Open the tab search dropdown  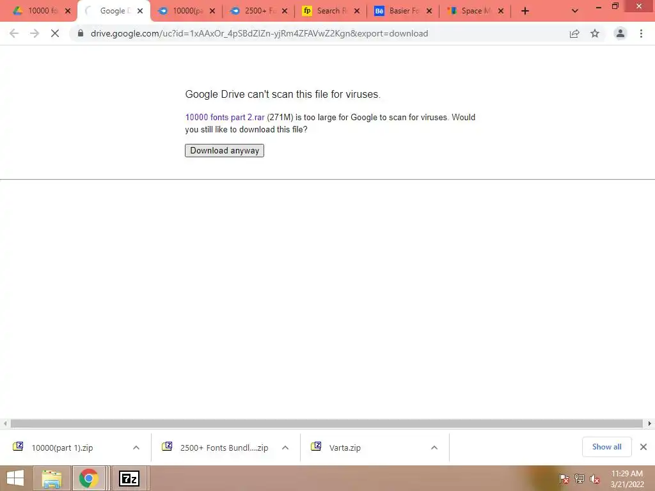click(575, 11)
